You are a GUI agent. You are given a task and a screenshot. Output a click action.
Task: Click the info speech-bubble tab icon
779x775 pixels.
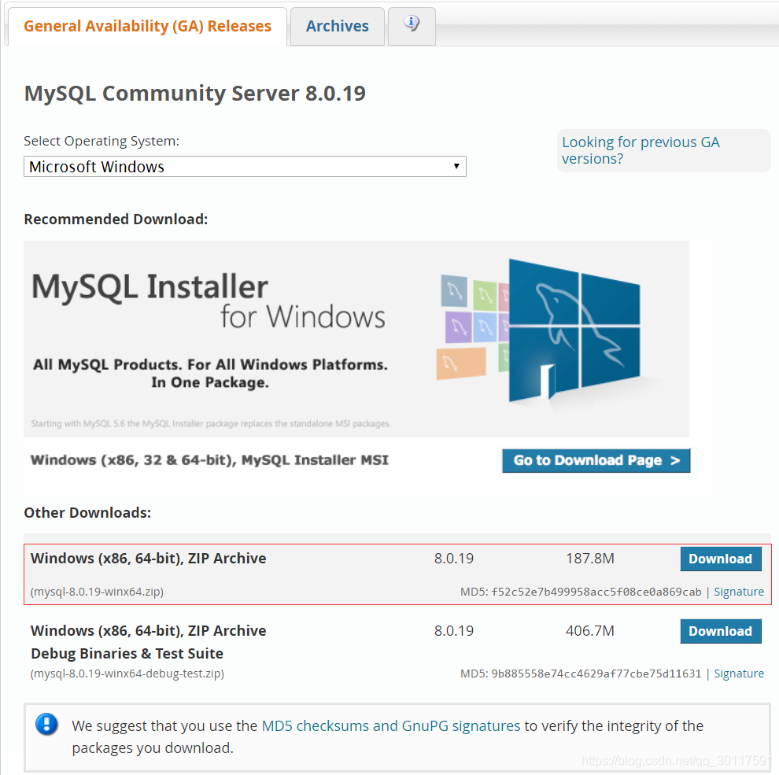[411, 24]
